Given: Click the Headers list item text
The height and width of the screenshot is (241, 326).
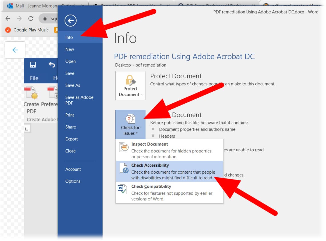Looking at the screenshot, I should 167,136.
